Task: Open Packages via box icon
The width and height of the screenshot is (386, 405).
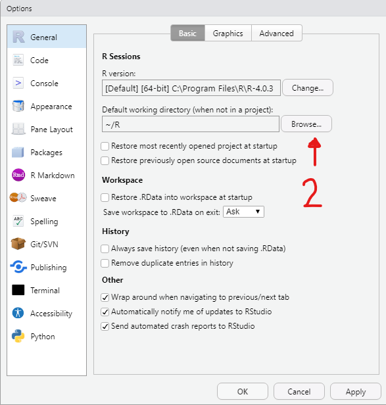Action: [18, 152]
